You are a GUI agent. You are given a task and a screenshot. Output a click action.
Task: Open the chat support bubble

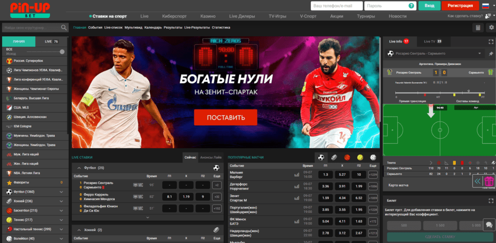(489, 225)
